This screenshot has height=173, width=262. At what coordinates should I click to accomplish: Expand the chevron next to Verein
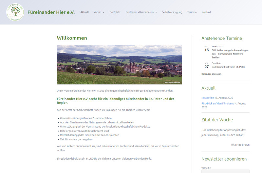coord(103,12)
